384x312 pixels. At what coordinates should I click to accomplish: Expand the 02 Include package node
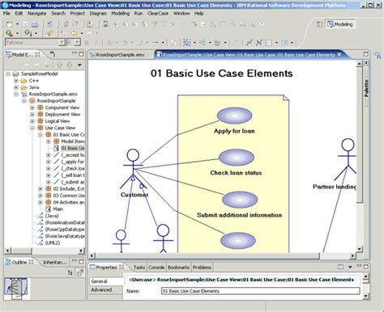click(x=41, y=188)
